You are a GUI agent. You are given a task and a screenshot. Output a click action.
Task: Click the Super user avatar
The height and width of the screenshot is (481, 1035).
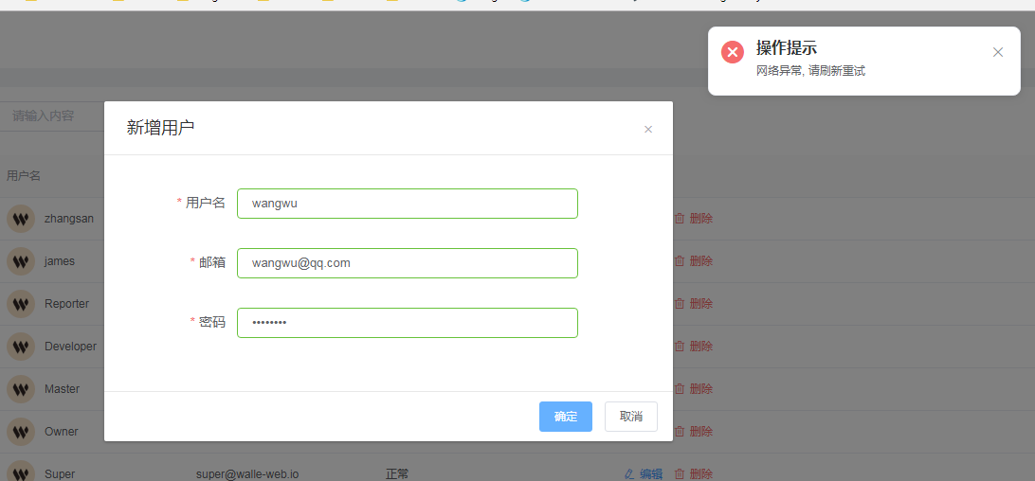[x=21, y=472]
